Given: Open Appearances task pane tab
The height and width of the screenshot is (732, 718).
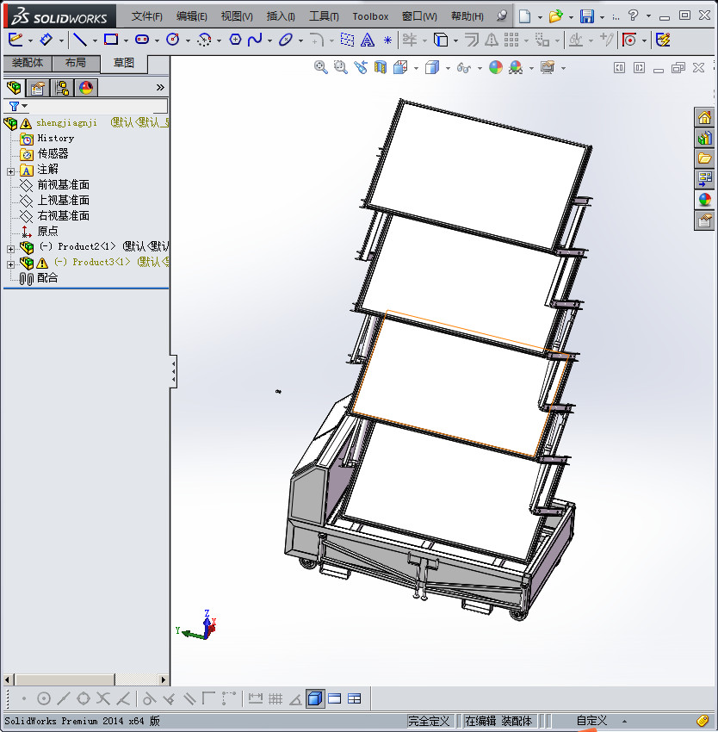Looking at the screenshot, I should 704,200.
